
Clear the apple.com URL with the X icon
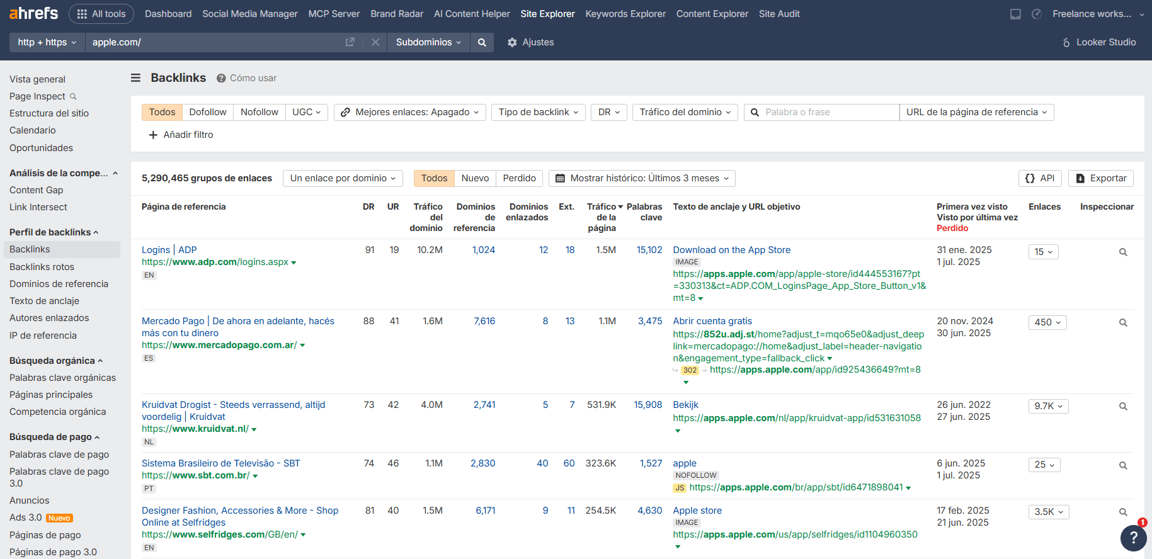pyautogui.click(x=375, y=42)
